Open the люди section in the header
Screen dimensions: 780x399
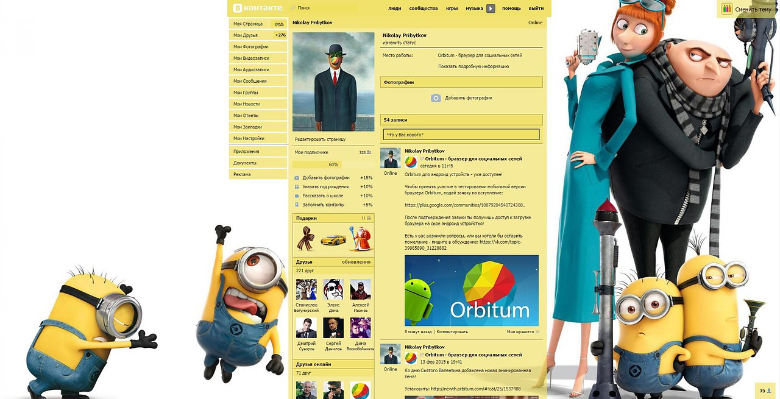click(x=395, y=9)
